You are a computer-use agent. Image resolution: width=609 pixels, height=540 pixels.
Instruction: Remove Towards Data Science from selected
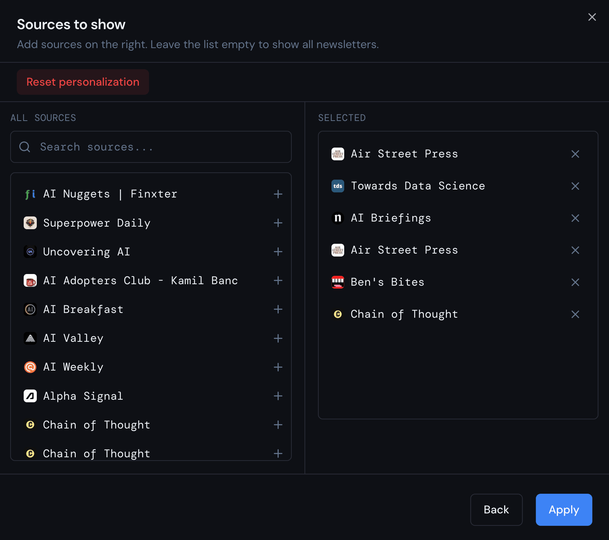click(575, 186)
